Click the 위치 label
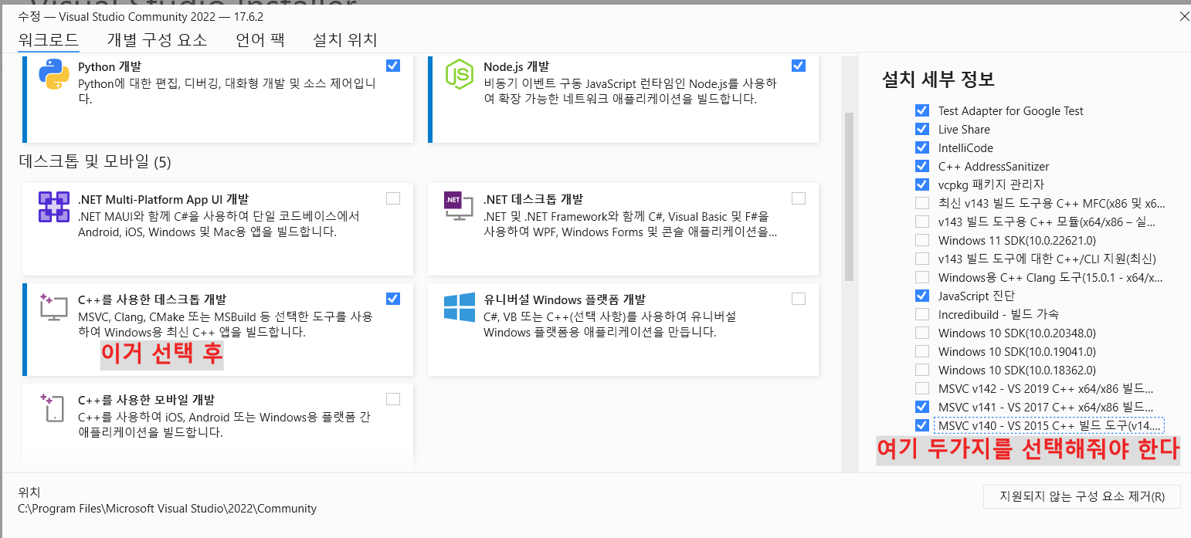Viewport: 1191px width, 538px height. [29, 492]
